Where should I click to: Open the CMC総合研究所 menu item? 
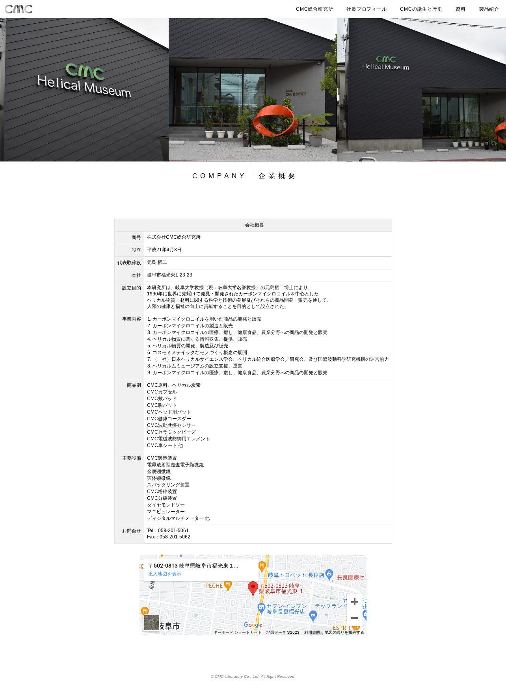[314, 9]
